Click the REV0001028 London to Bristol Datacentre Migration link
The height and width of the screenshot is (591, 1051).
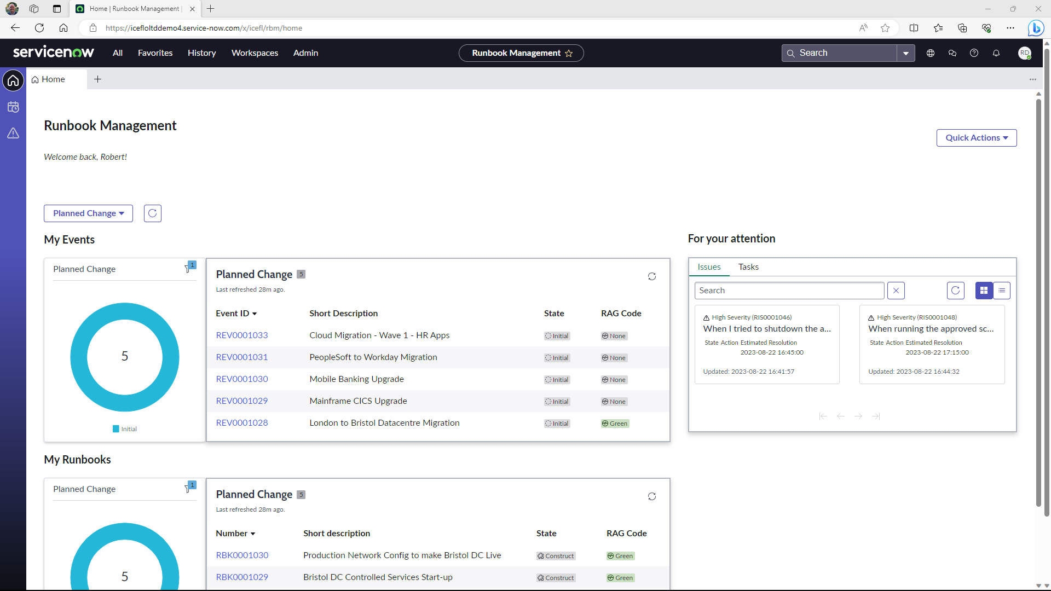pyautogui.click(x=242, y=422)
